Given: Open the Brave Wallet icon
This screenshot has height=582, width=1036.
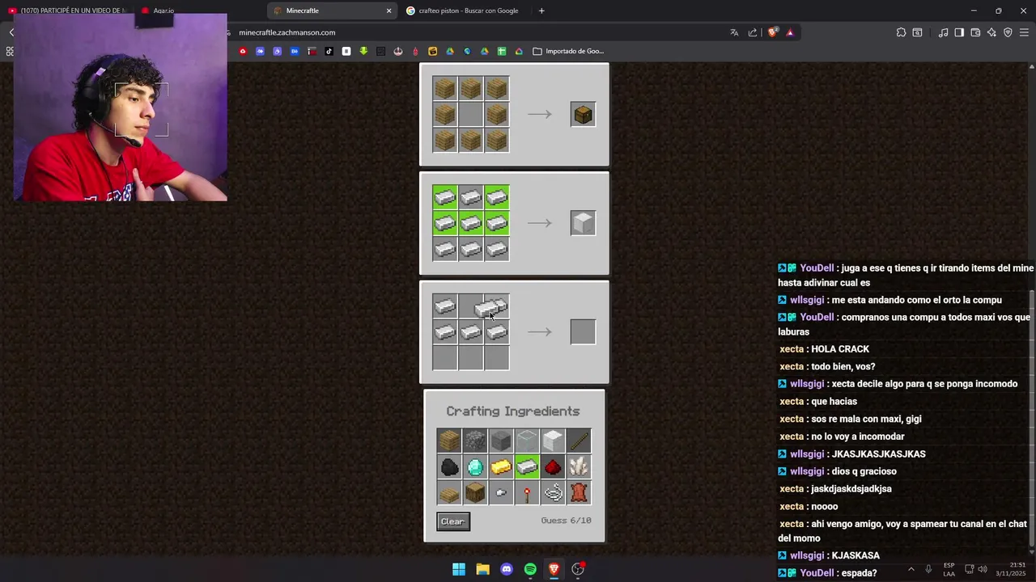Looking at the screenshot, I should (x=975, y=32).
